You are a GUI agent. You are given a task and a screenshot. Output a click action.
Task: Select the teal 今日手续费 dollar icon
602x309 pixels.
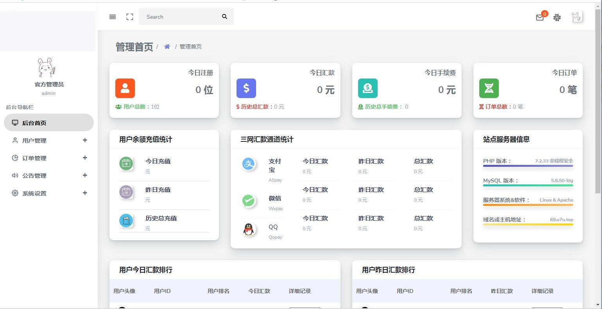pos(367,88)
